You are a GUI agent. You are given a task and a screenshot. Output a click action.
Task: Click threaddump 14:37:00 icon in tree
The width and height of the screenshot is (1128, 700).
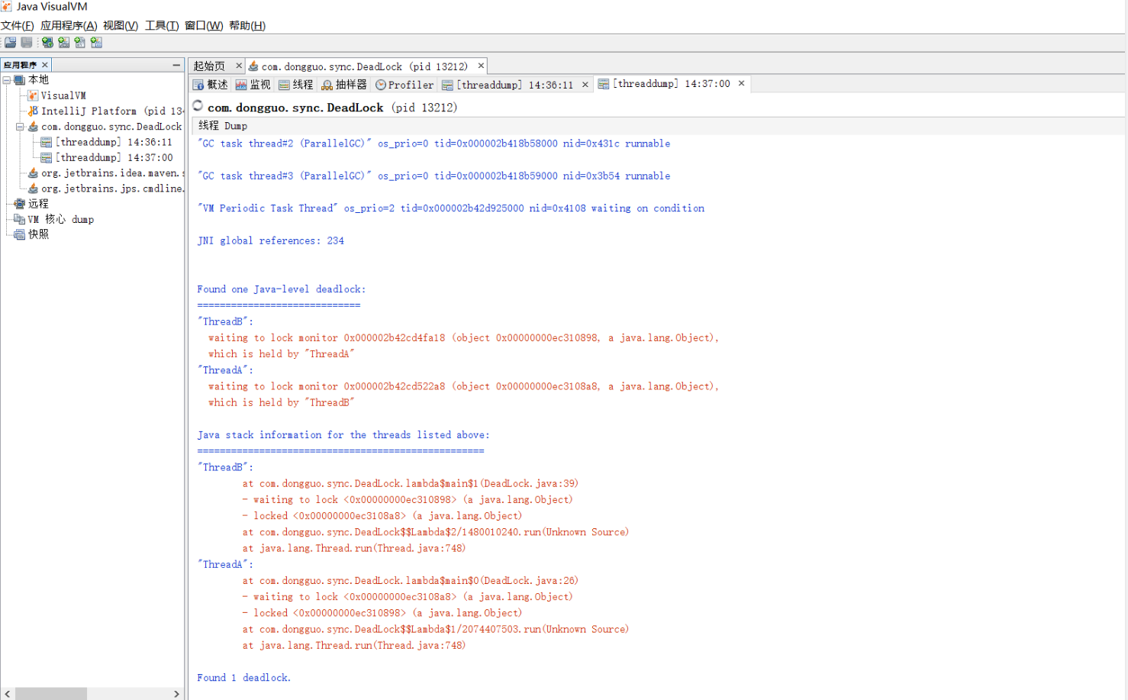pos(47,157)
